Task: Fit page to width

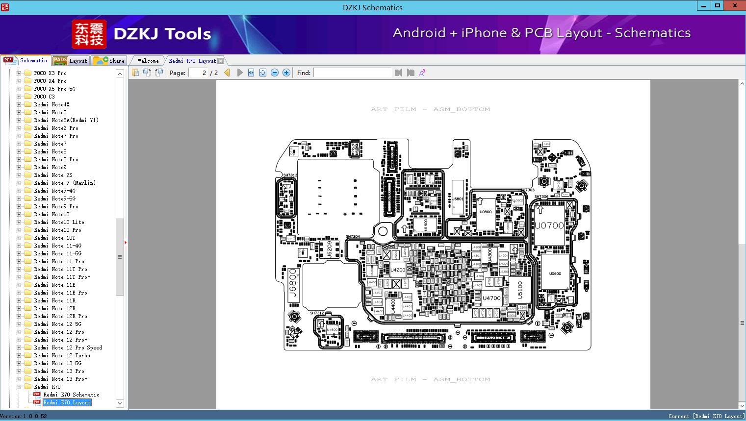Action: (x=251, y=73)
